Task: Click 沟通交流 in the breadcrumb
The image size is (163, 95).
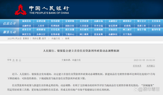Action: [56, 38]
